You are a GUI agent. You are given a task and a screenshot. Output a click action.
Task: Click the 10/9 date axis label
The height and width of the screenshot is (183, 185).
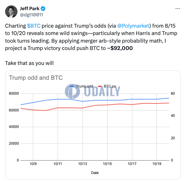[33, 164]
